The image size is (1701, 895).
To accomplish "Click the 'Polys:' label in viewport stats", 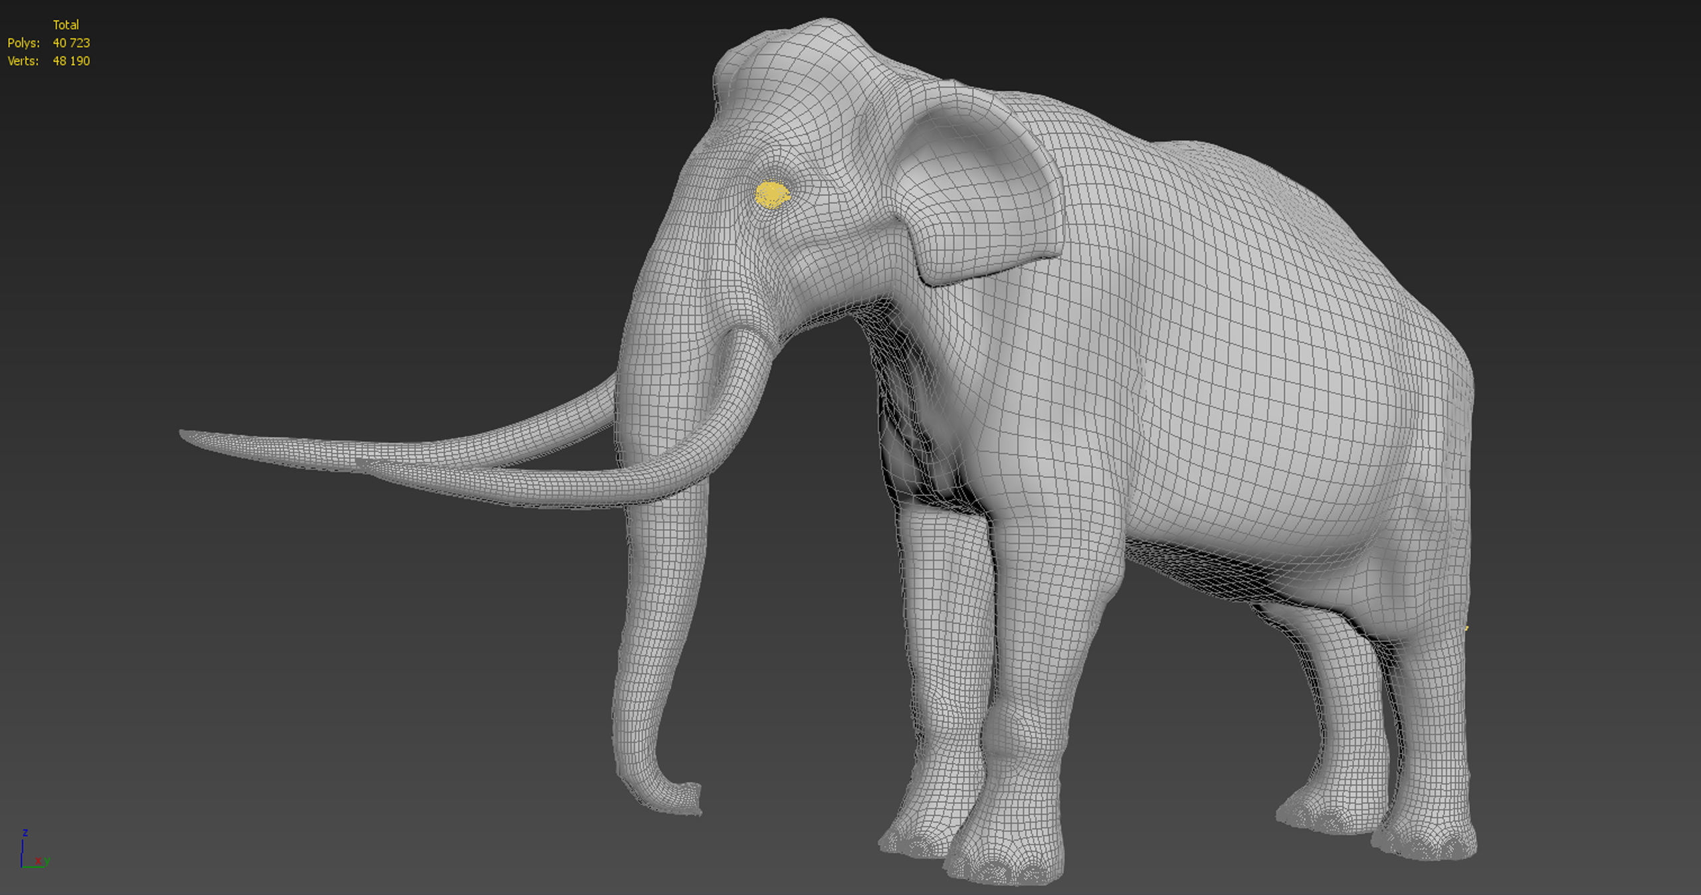I will [x=23, y=42].
